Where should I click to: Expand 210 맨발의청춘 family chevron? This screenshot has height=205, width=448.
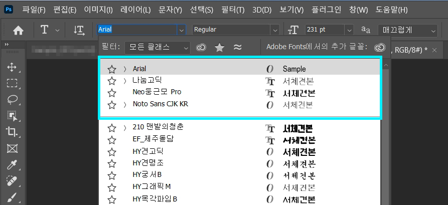pyautogui.click(x=124, y=128)
